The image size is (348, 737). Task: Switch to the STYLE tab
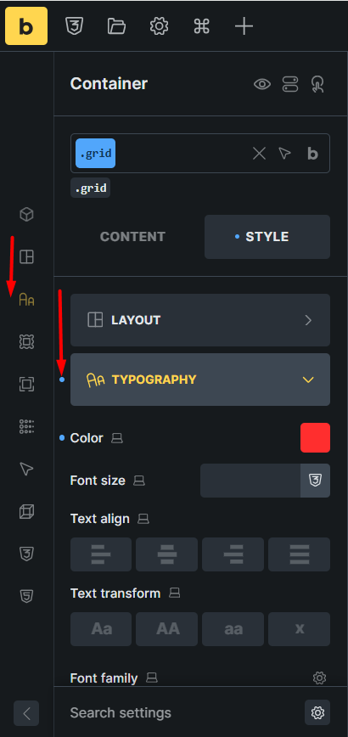point(267,237)
